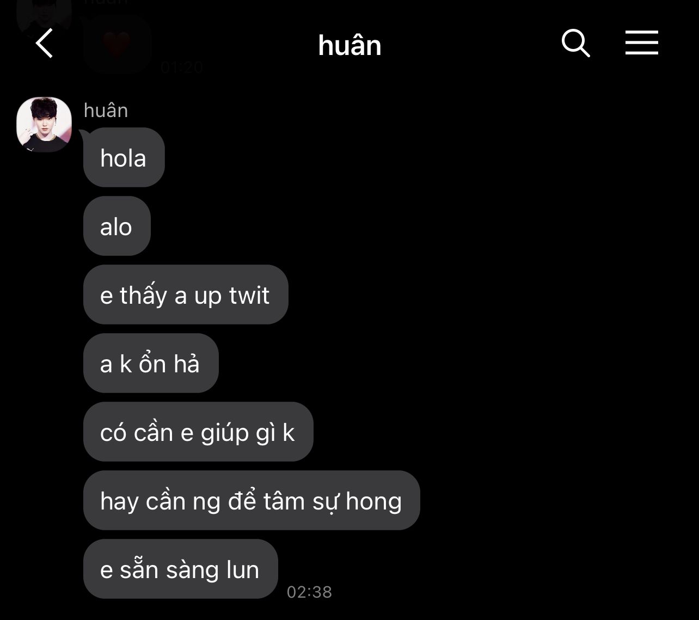The height and width of the screenshot is (620, 699).
Task: Open search with the magnifying glass icon
Action: point(575,43)
